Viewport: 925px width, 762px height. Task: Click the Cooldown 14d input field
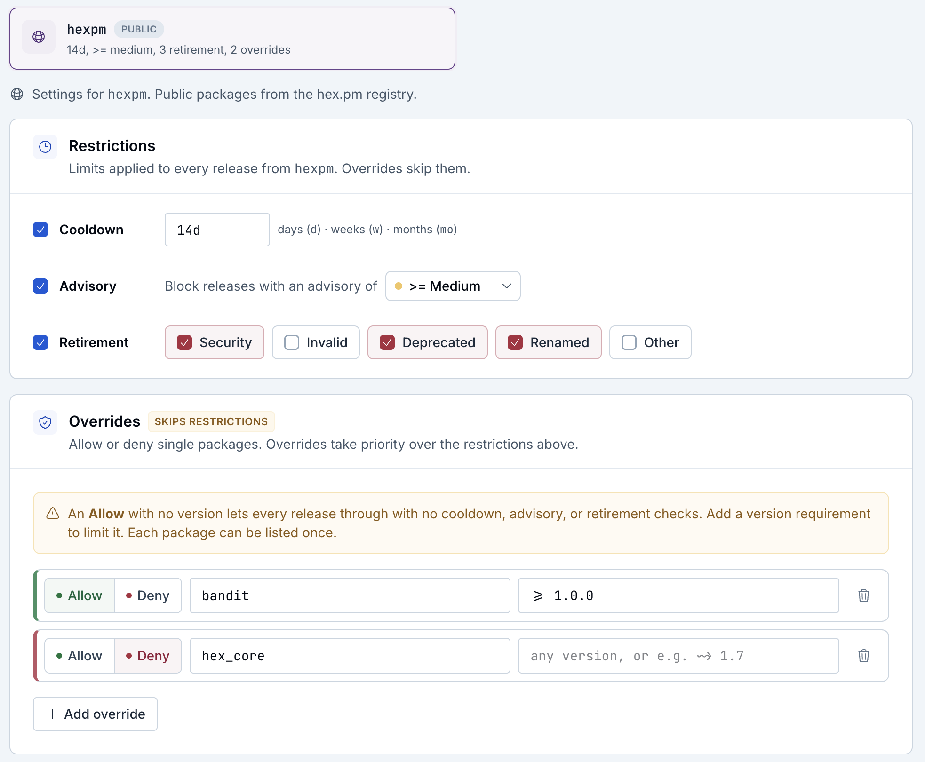tap(217, 230)
